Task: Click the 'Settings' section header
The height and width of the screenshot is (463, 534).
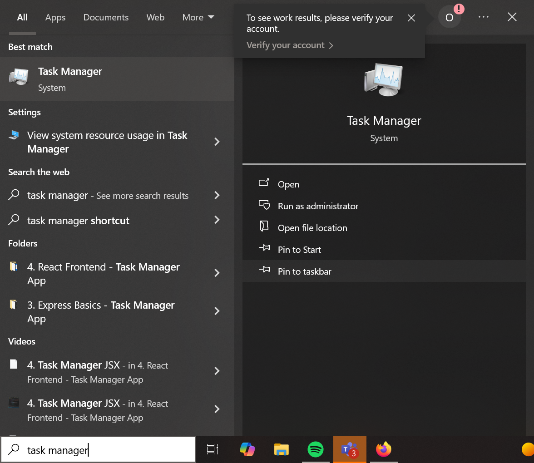Action: pos(25,112)
